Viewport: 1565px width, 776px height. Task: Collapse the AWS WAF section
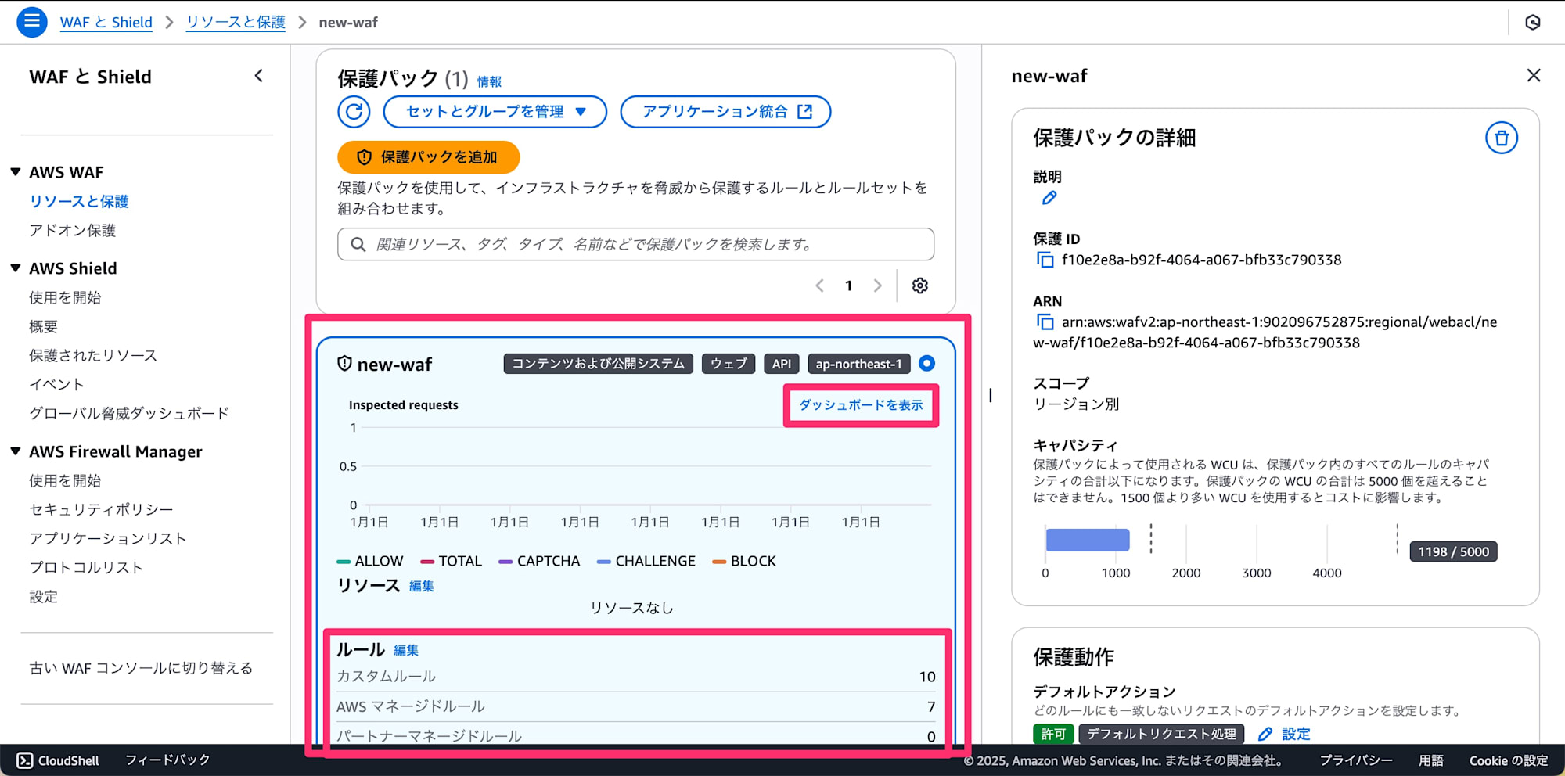(16, 172)
